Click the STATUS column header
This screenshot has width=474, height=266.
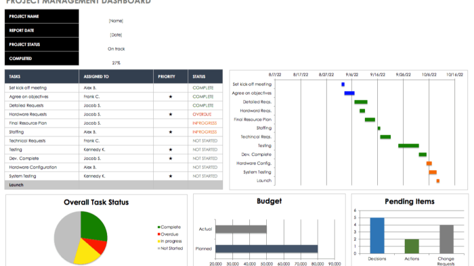(x=205, y=76)
